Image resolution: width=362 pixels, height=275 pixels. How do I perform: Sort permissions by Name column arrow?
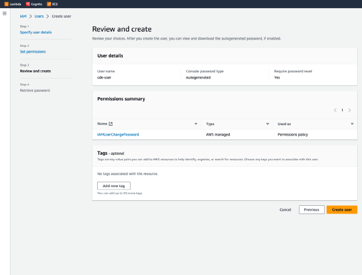tap(196, 124)
